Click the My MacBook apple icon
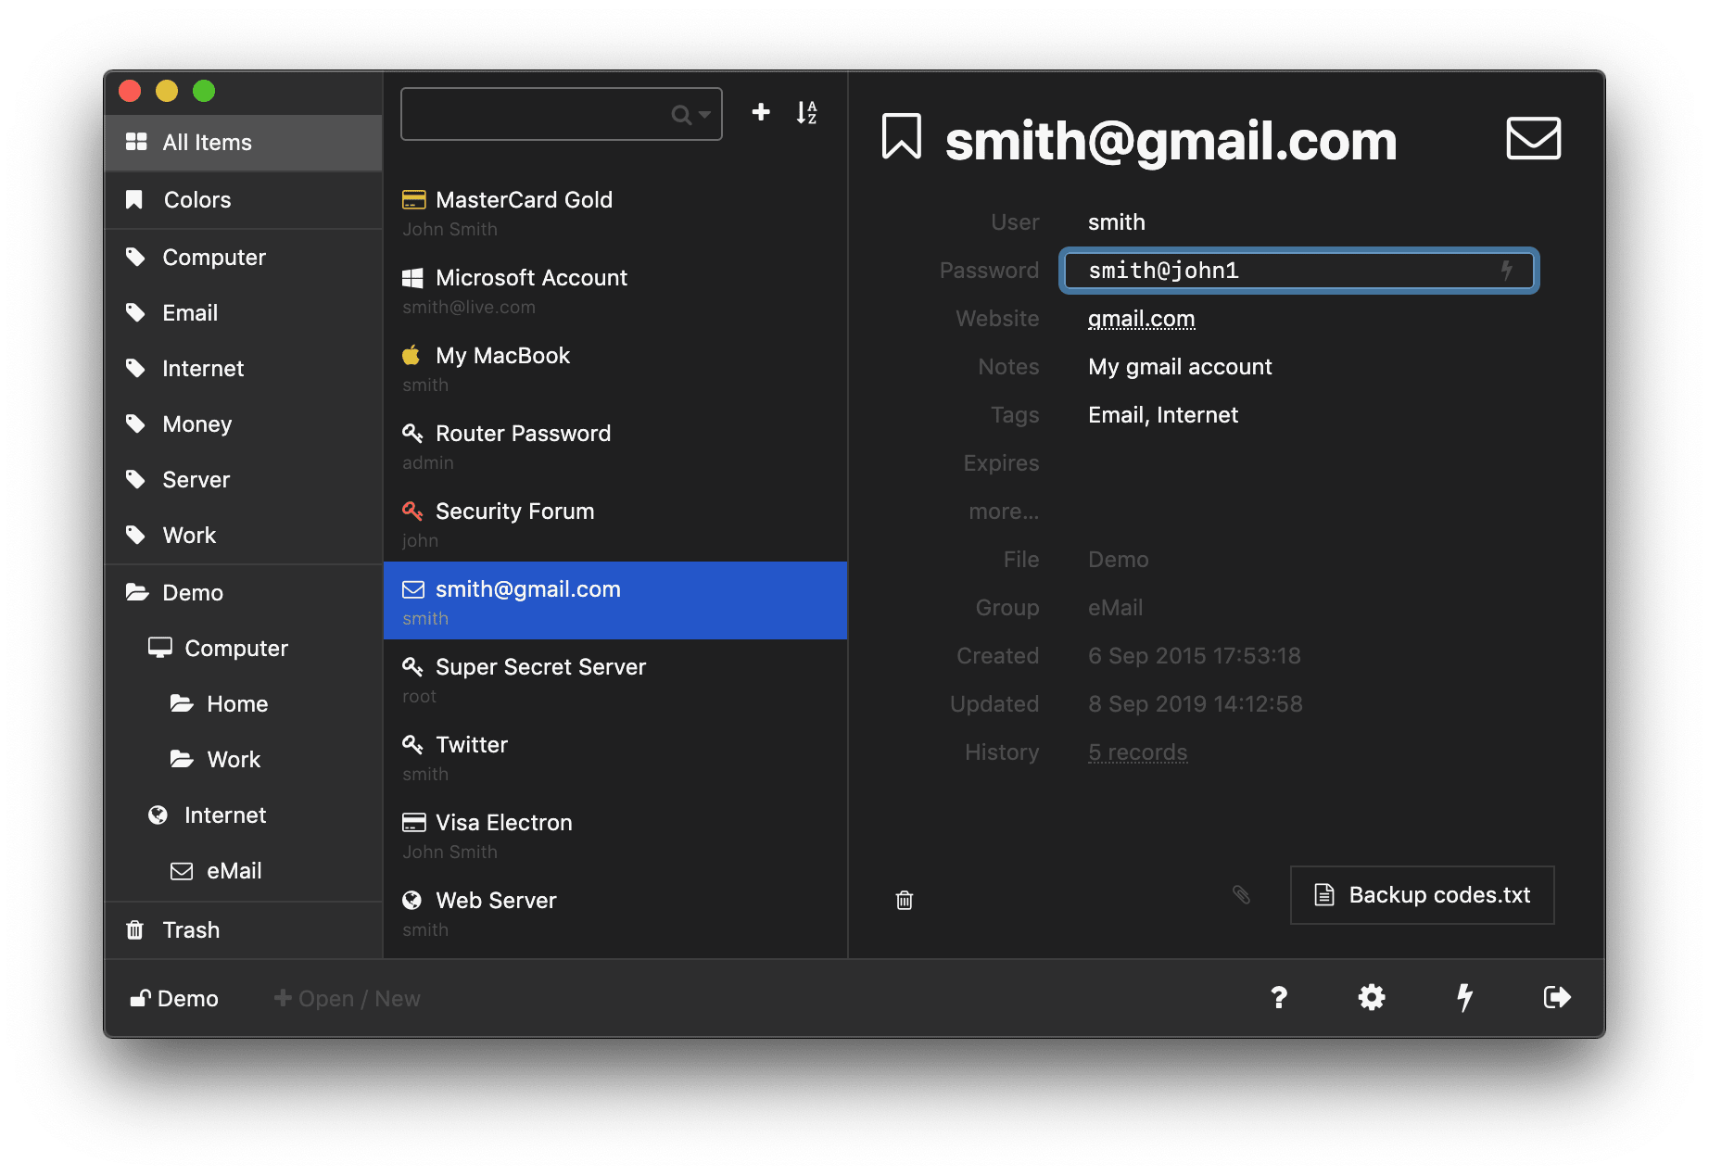Viewport: 1709px width, 1175px height. click(x=411, y=355)
